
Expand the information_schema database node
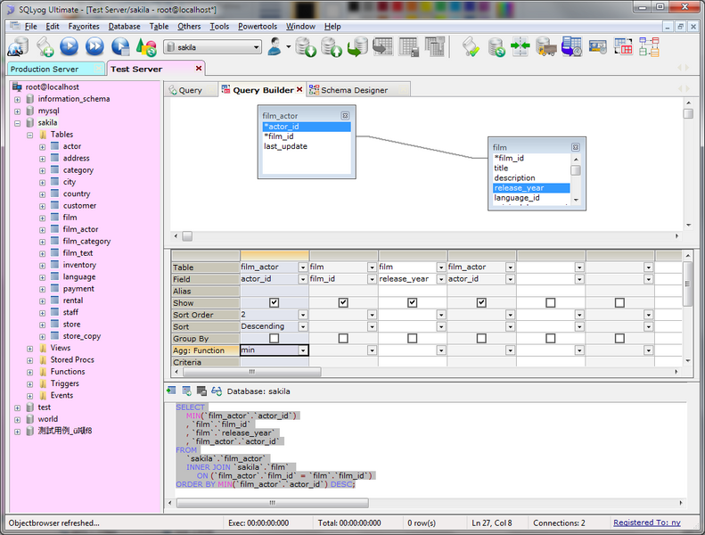pos(17,99)
